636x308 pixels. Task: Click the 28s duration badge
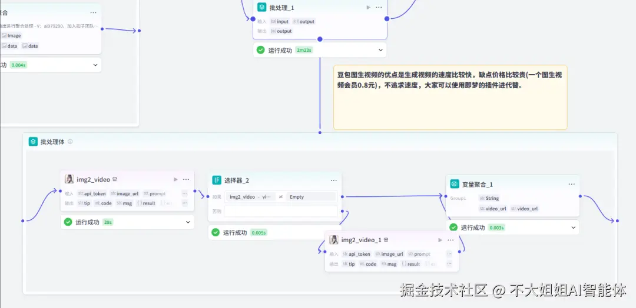pyautogui.click(x=108, y=222)
